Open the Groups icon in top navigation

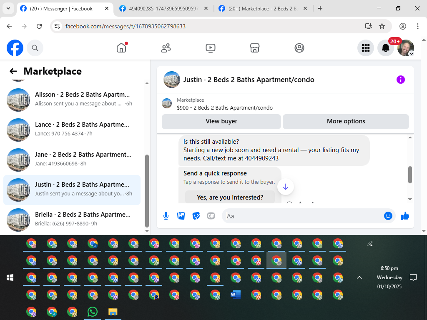pyautogui.click(x=299, y=48)
